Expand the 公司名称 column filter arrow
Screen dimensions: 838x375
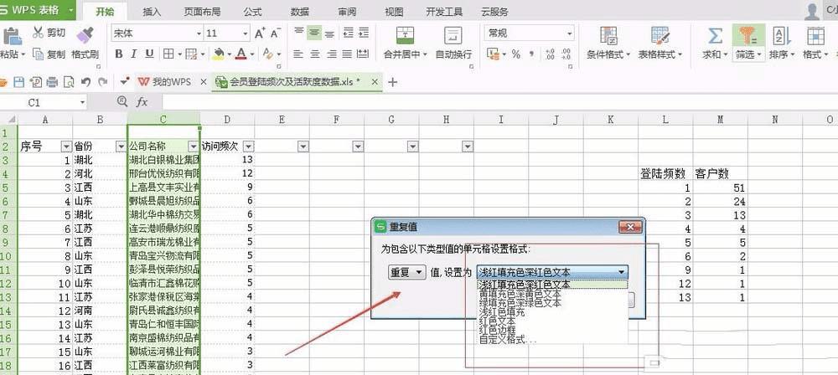(194, 146)
